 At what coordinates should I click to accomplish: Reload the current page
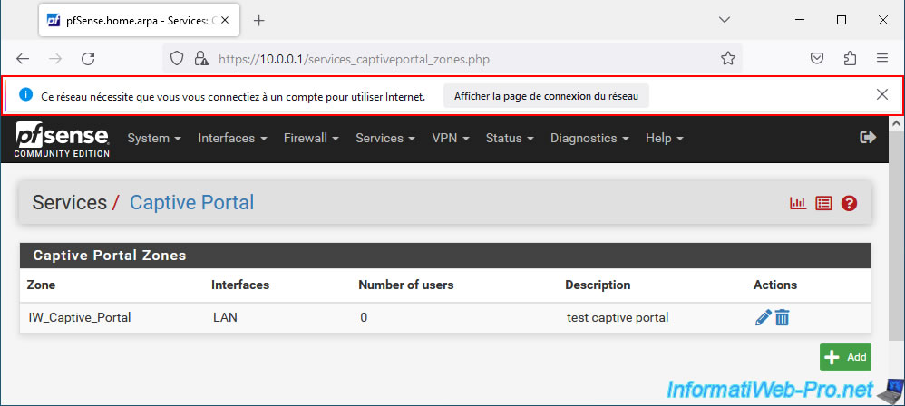point(88,58)
